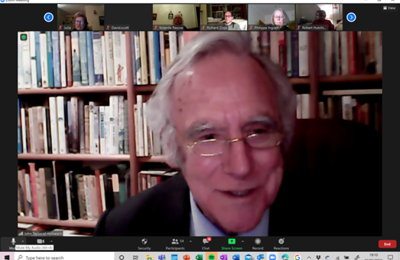Viewport: 400px width, 260px height.
Task: Expand audio options arrow beside microphone
Action: [23, 241]
